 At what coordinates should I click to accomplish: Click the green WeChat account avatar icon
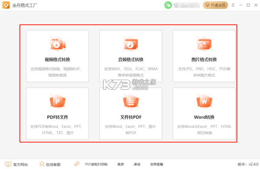[168, 5]
